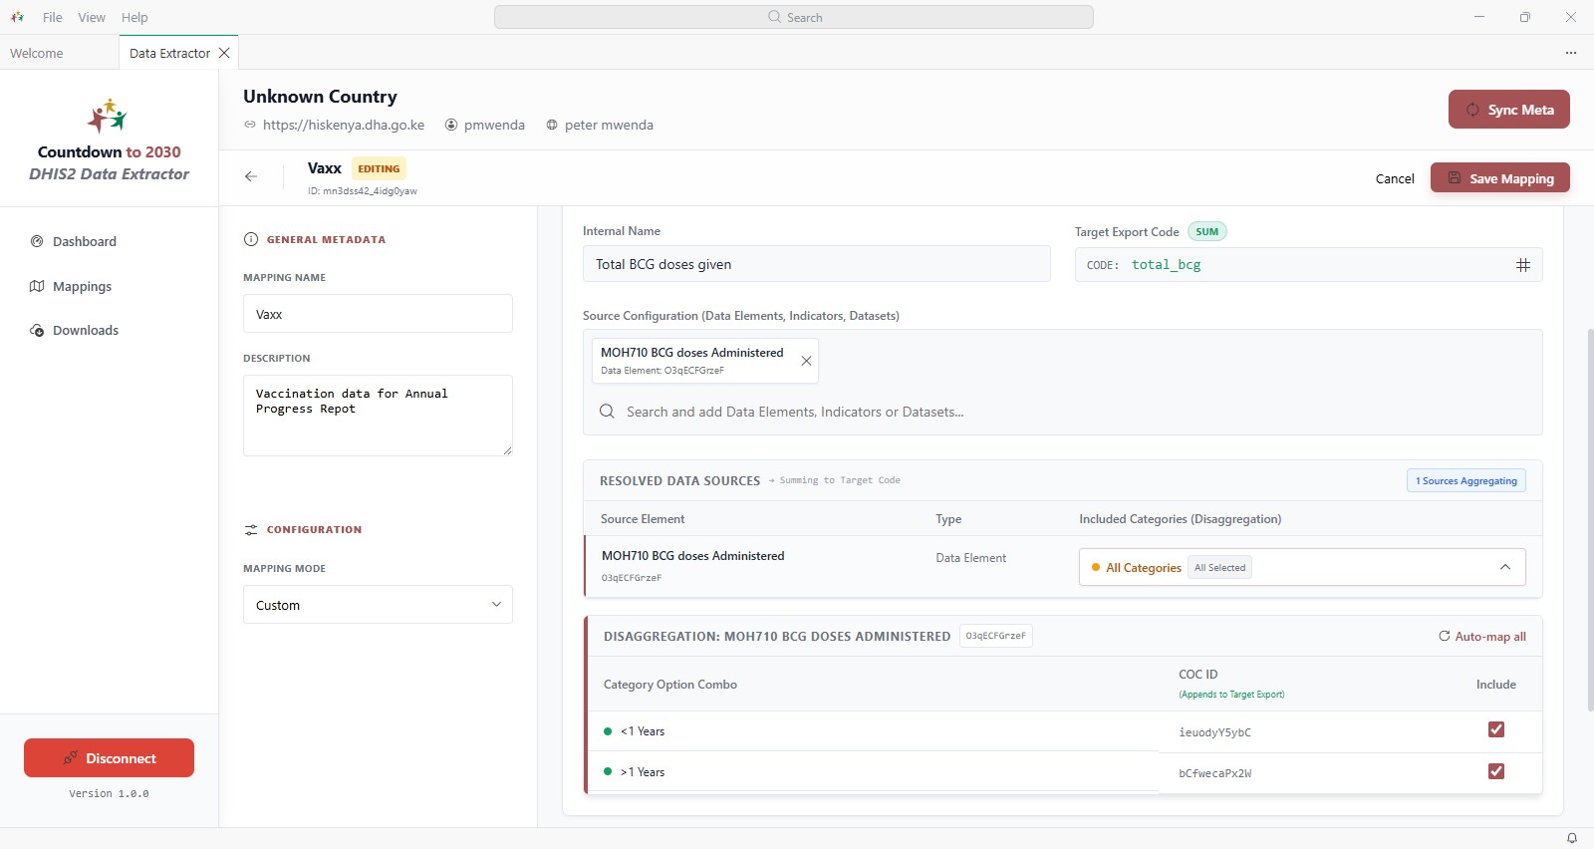Untick Include for <1 Years
This screenshot has width=1594, height=849.
coord(1495,729)
